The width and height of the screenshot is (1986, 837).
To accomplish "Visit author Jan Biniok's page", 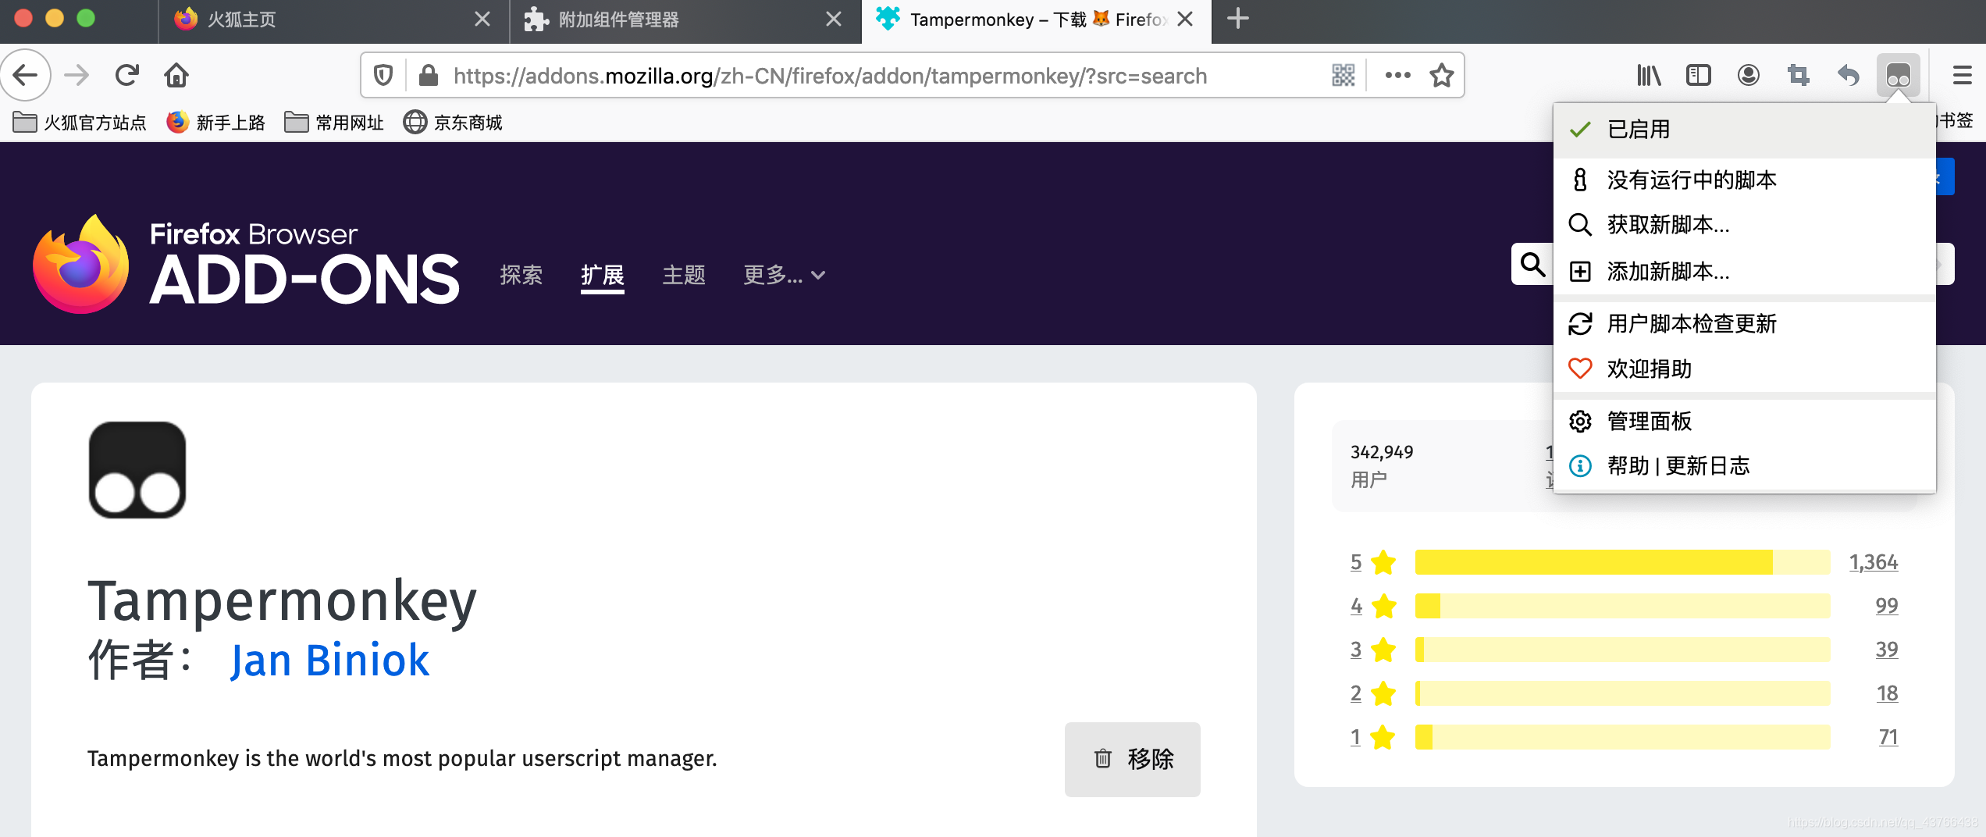I will [329, 661].
